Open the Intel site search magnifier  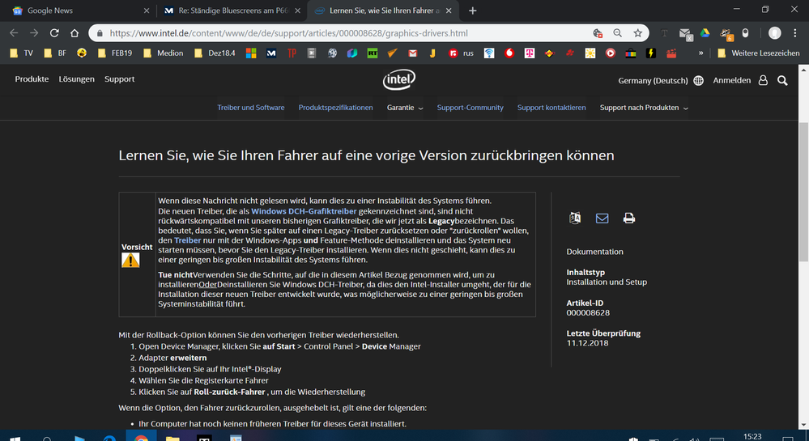[x=782, y=81]
